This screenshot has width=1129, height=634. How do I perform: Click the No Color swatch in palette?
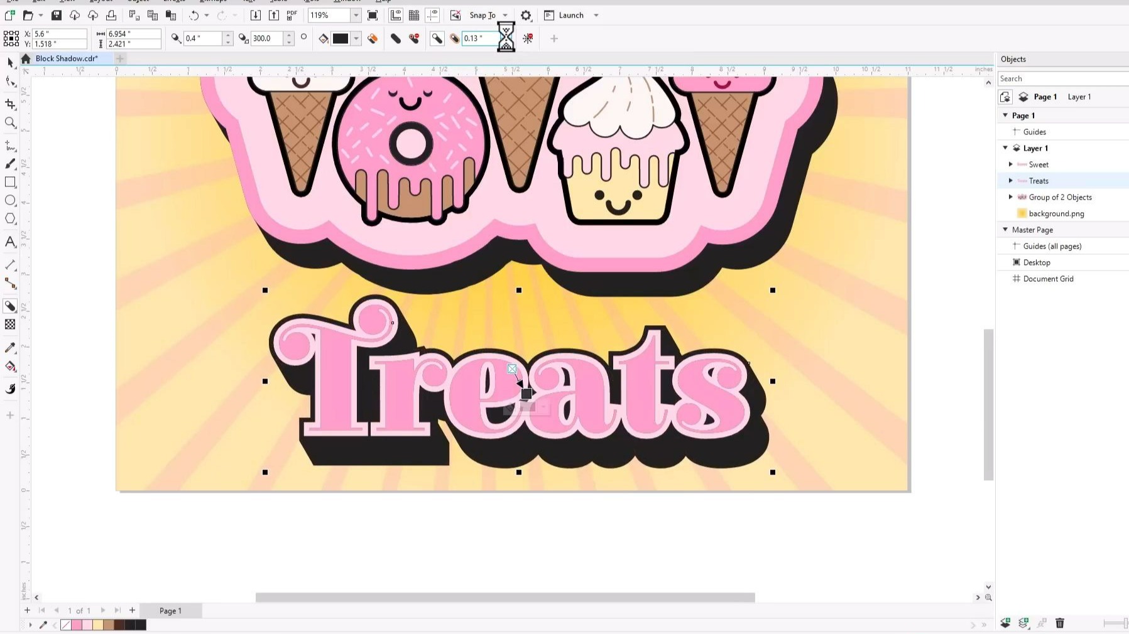(65, 625)
